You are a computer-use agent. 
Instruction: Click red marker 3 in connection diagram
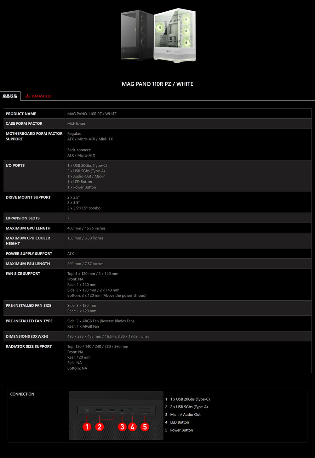point(122,427)
